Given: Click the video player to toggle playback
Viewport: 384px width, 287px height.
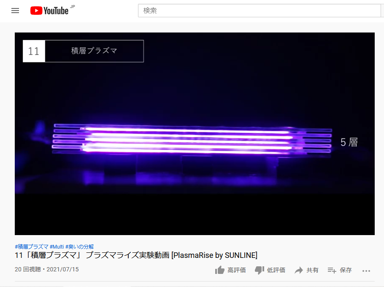Looking at the screenshot, I should coord(195,134).
